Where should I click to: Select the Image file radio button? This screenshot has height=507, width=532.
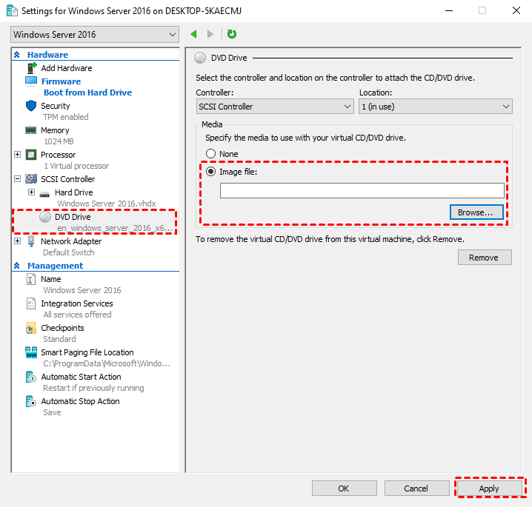pos(211,172)
